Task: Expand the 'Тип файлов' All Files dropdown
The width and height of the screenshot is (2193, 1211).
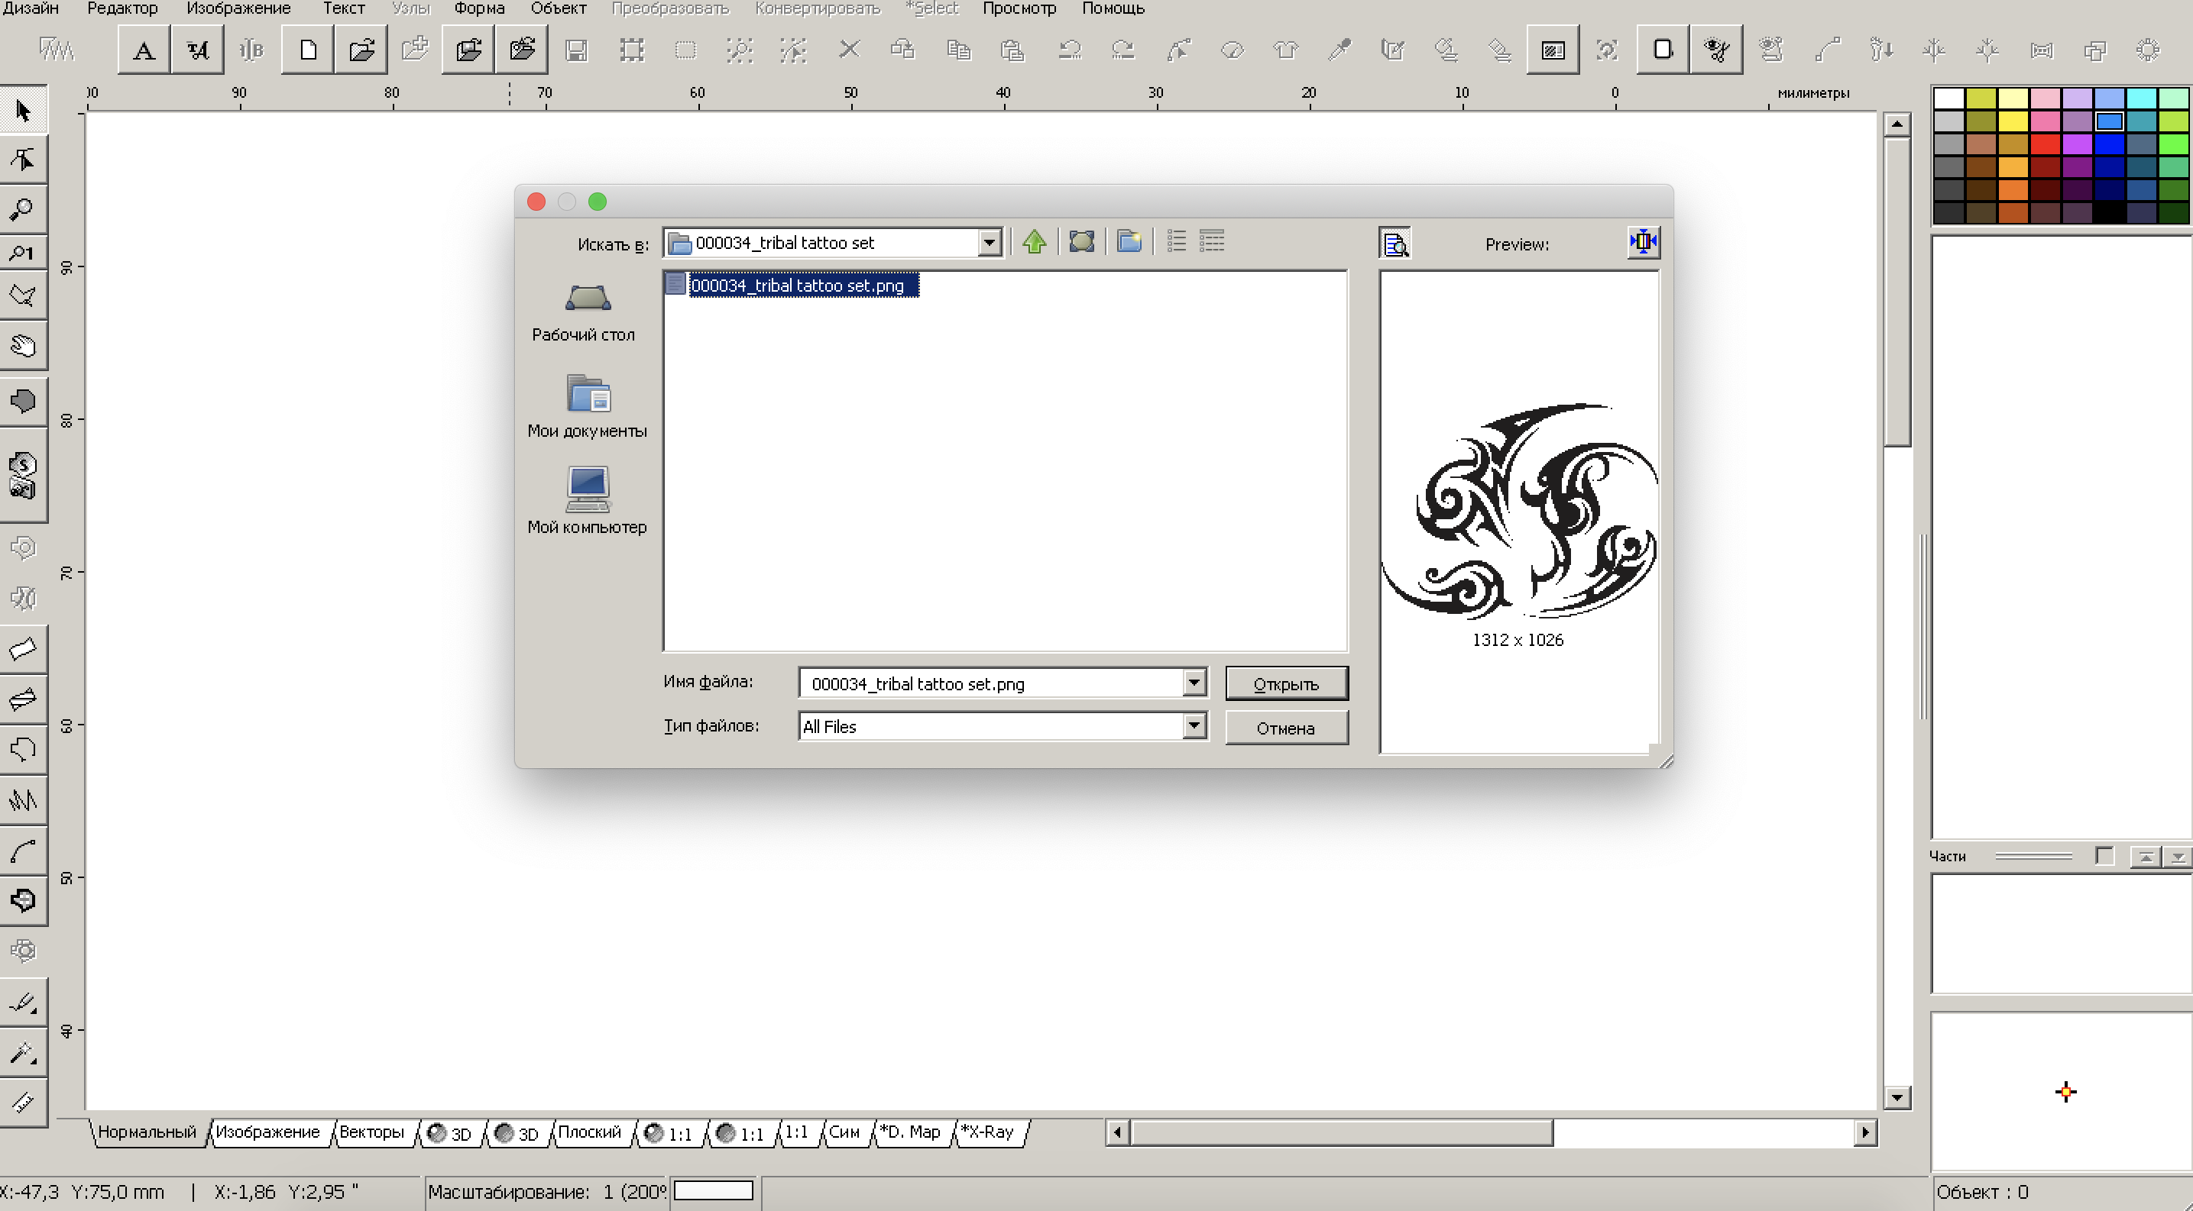Action: pos(1194,725)
